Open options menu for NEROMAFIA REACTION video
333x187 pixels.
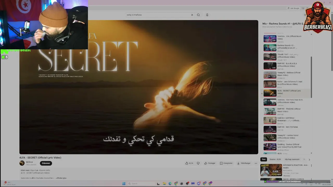pyautogui.click(x=311, y=165)
